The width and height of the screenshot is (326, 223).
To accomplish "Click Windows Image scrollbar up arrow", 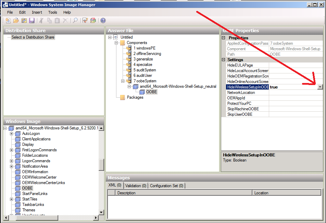I will [x=101, y=128].
